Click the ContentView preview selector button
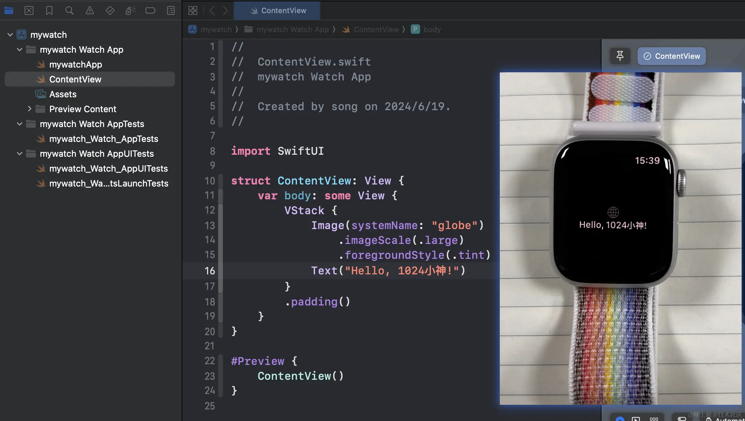The width and height of the screenshot is (745, 421). pyautogui.click(x=671, y=56)
